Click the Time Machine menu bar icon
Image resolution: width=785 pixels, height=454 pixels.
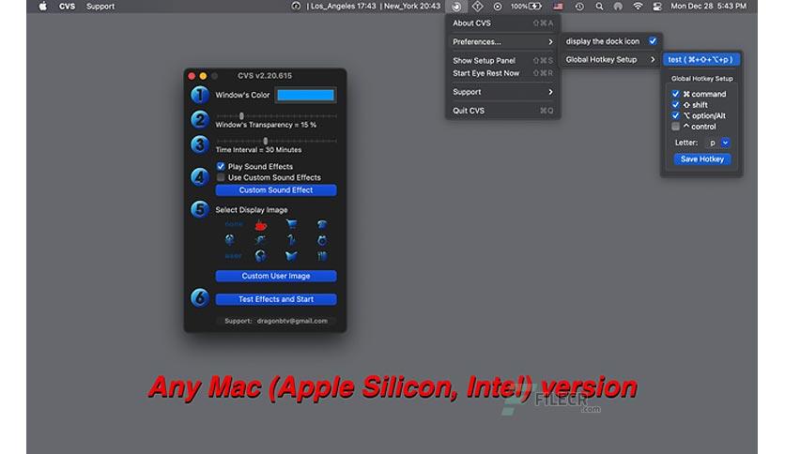579,7
